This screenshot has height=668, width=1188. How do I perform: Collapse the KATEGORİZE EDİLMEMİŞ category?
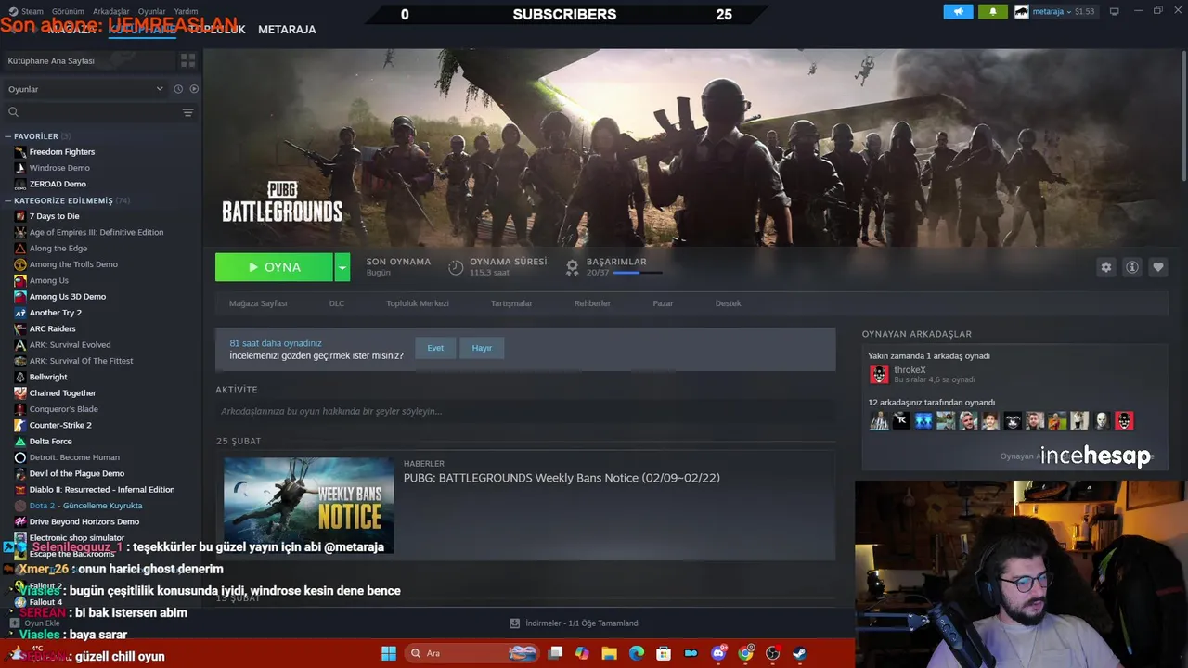click(x=8, y=200)
